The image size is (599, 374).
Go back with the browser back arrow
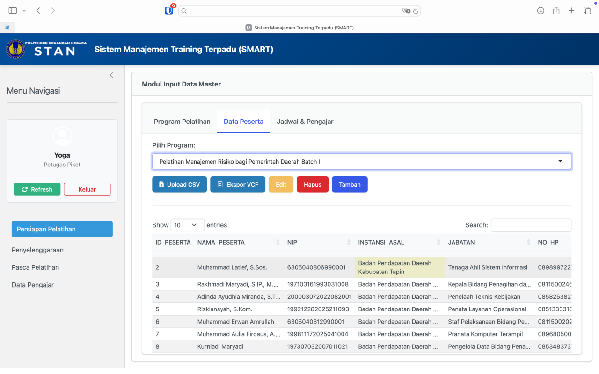pyautogui.click(x=38, y=10)
